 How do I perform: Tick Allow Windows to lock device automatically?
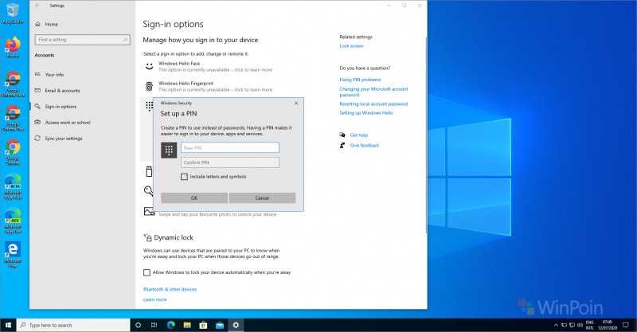point(147,272)
